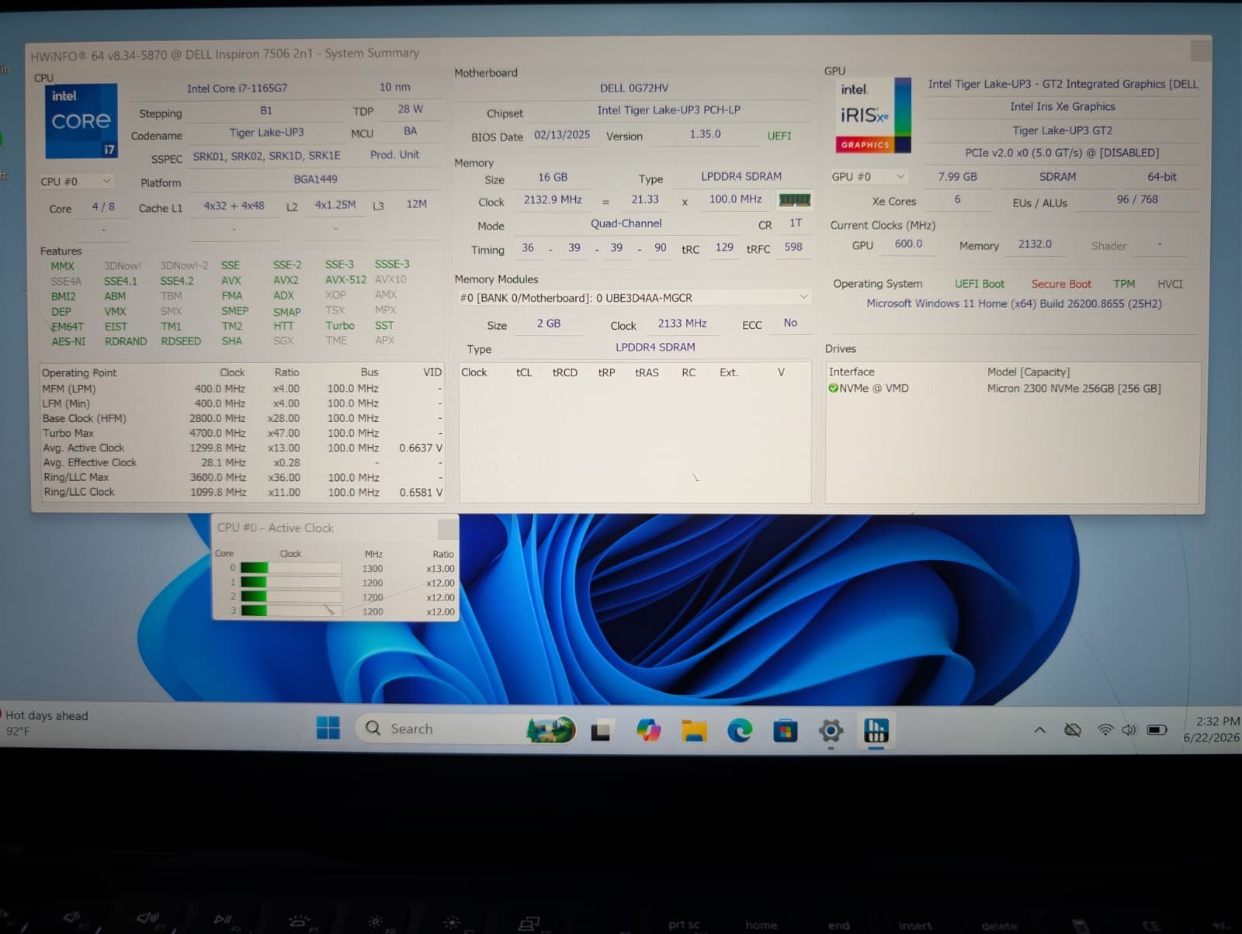Click the green check NVMe drive icon

coord(833,388)
